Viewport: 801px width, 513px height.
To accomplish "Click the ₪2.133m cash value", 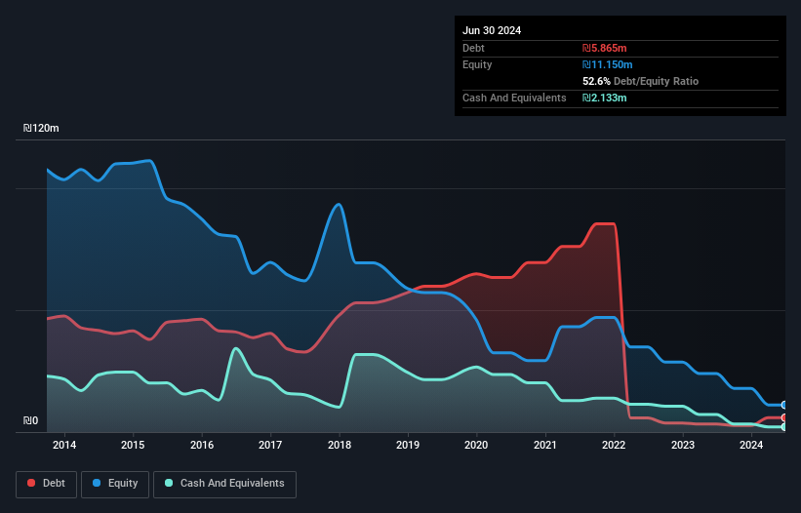I will (x=604, y=98).
